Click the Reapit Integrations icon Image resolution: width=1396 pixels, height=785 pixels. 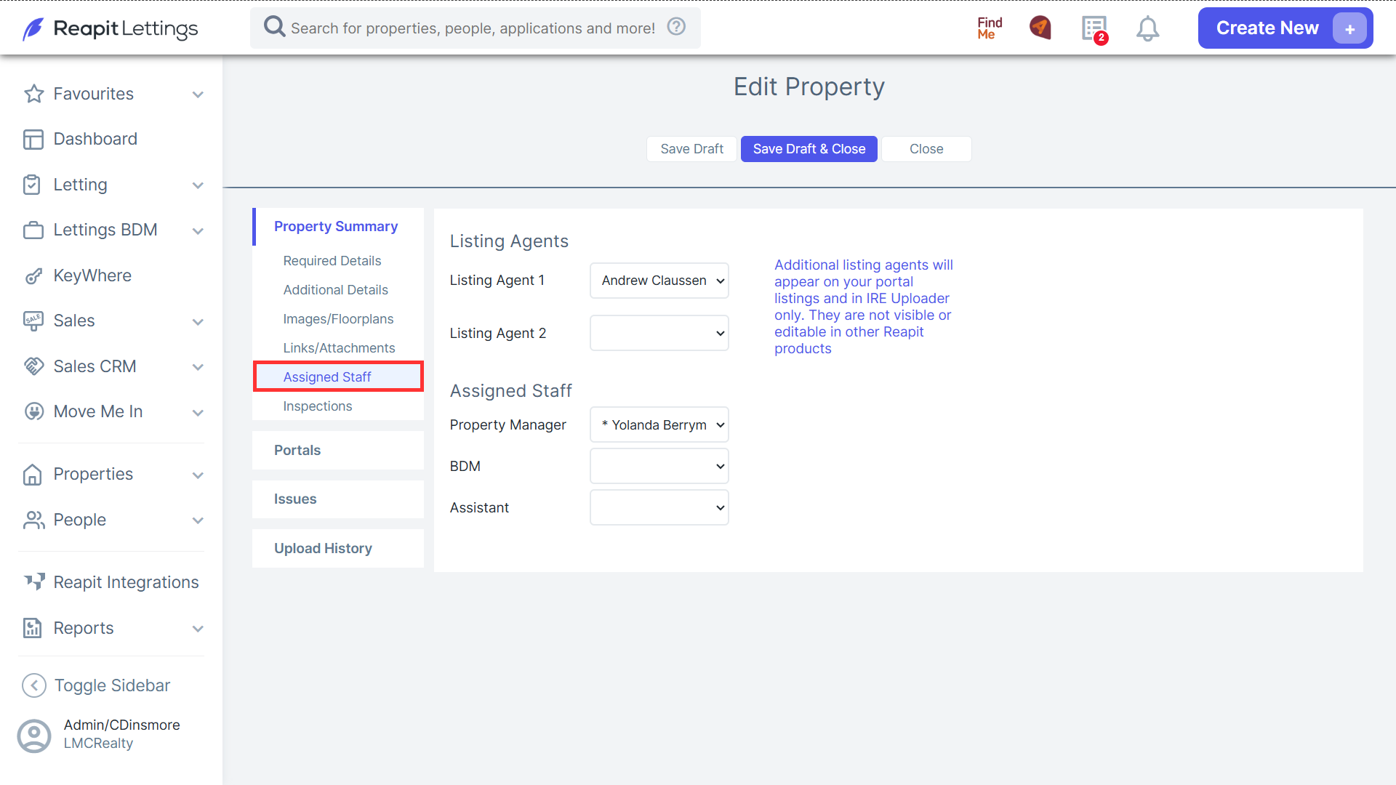33,582
